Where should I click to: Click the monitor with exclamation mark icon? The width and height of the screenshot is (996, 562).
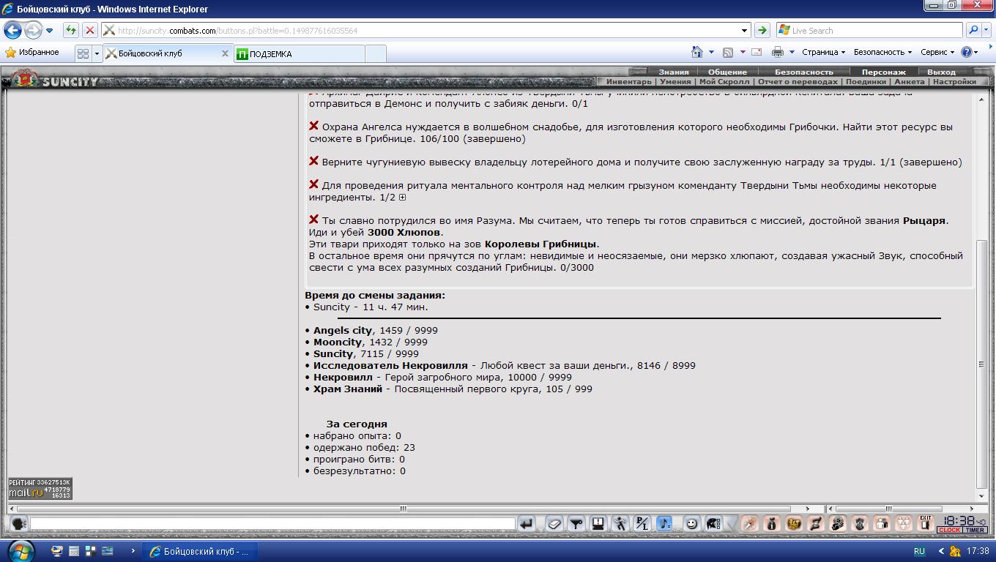[598, 523]
